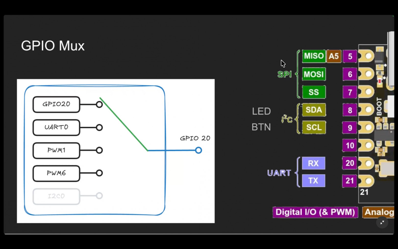Viewport: 398px width, 249px height.
Task: Pick the PWM1 box in the mux diagram
Action: [x=56, y=150]
